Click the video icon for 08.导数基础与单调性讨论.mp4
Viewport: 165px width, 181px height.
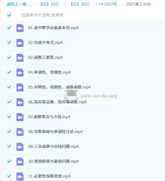click(x=20, y=132)
